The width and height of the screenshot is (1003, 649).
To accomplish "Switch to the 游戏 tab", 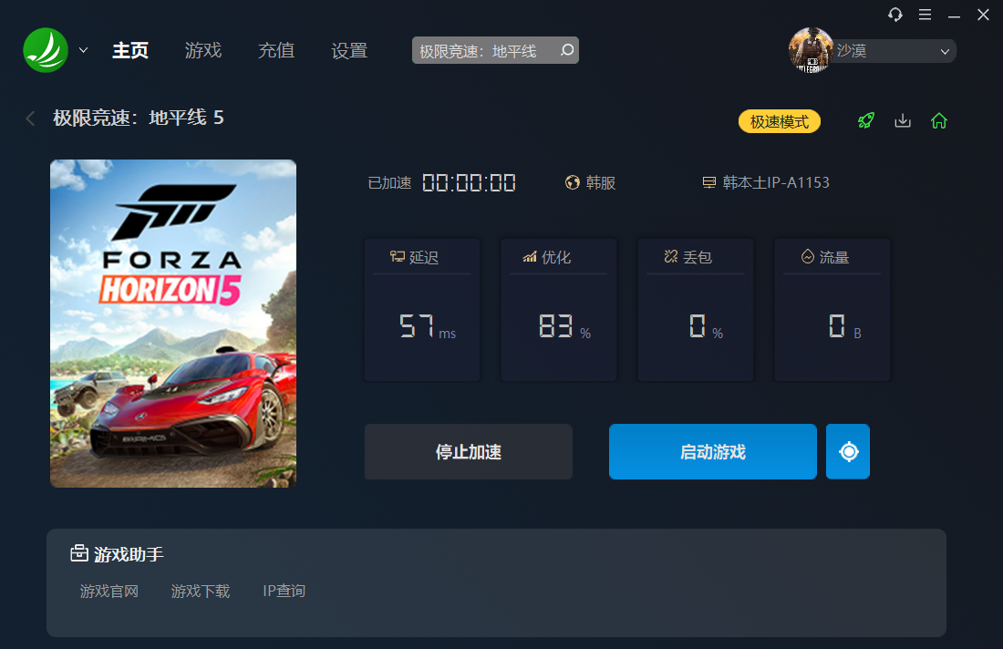I will (202, 50).
